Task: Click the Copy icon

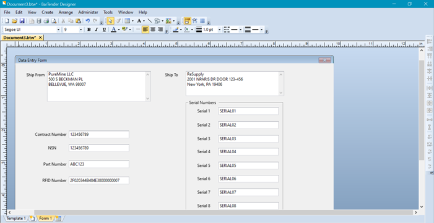Action: coord(71,21)
